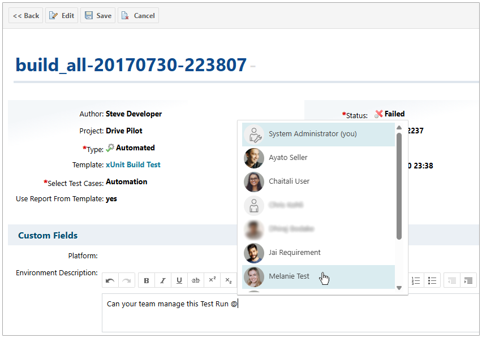Click the Undo icon in editor toolbar
Screen dimensions: 482x338
tap(110, 280)
